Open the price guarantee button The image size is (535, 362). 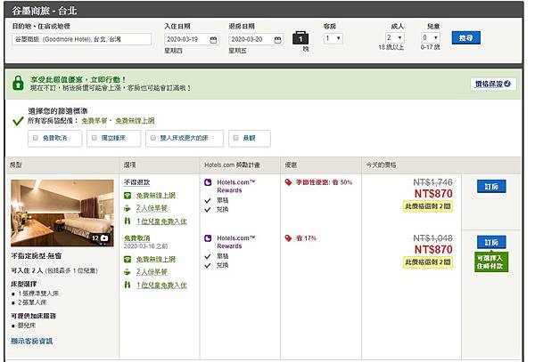pyautogui.click(x=493, y=84)
